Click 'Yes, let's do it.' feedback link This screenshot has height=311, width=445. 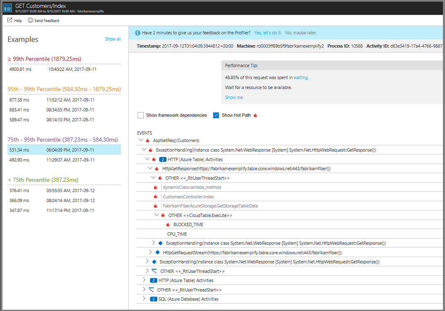click(x=268, y=33)
